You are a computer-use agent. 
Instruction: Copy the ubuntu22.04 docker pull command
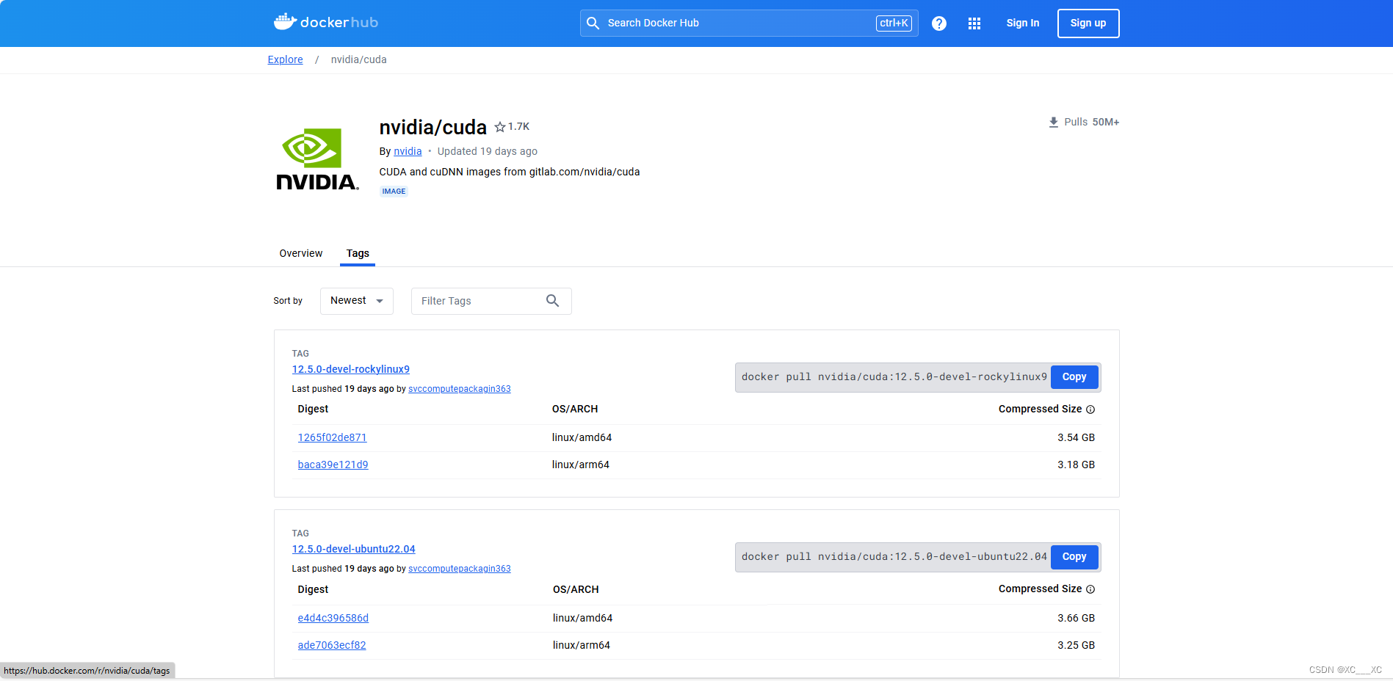click(x=1074, y=557)
